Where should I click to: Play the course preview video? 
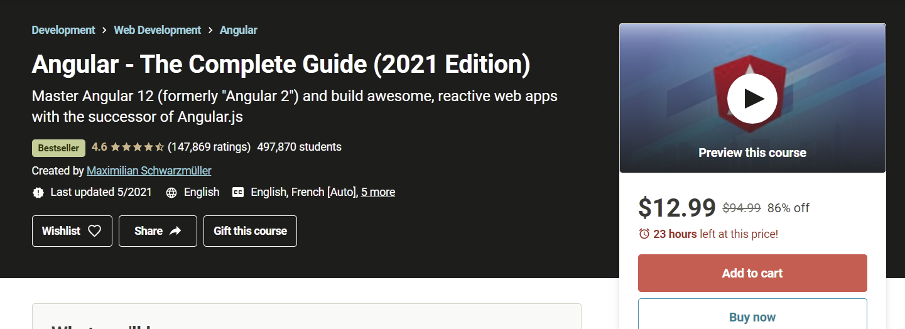[x=752, y=99]
